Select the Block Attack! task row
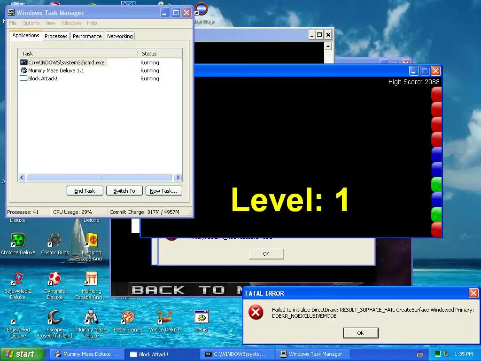481x361 pixels. tap(100, 78)
